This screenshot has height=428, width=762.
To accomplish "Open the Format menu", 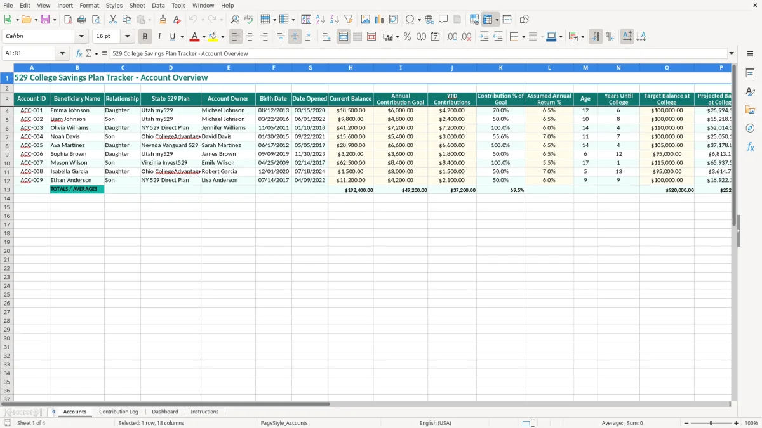I will click(89, 5).
